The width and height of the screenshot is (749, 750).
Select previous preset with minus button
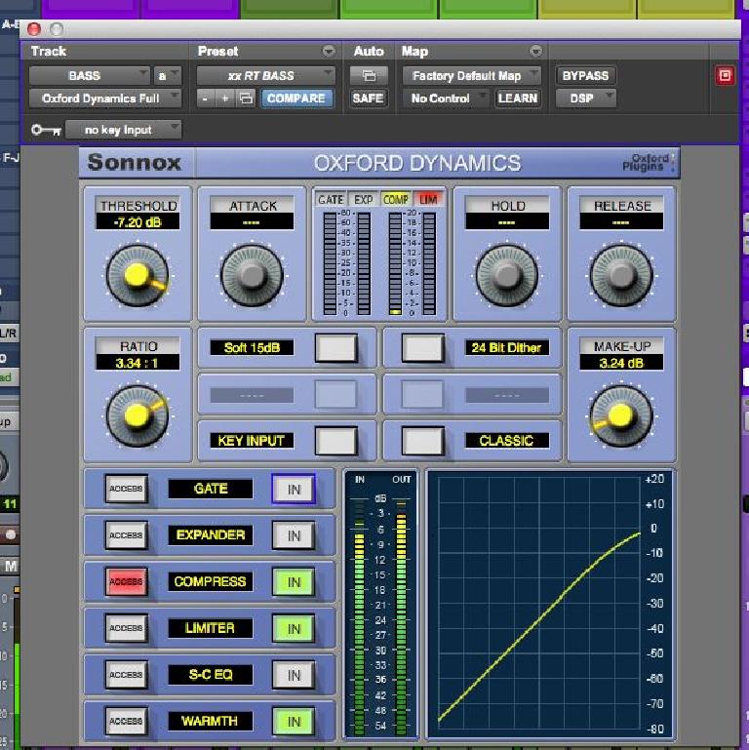tap(205, 99)
